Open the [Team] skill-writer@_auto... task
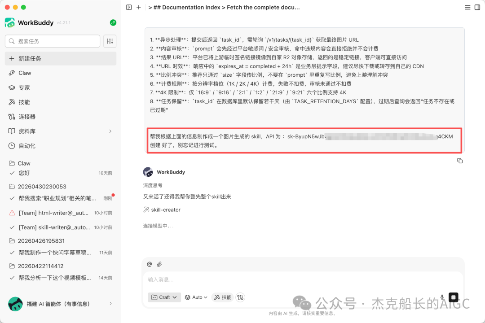 pos(61,227)
